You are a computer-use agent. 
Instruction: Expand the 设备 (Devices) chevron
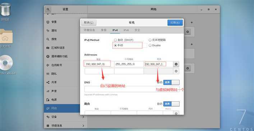83,117
